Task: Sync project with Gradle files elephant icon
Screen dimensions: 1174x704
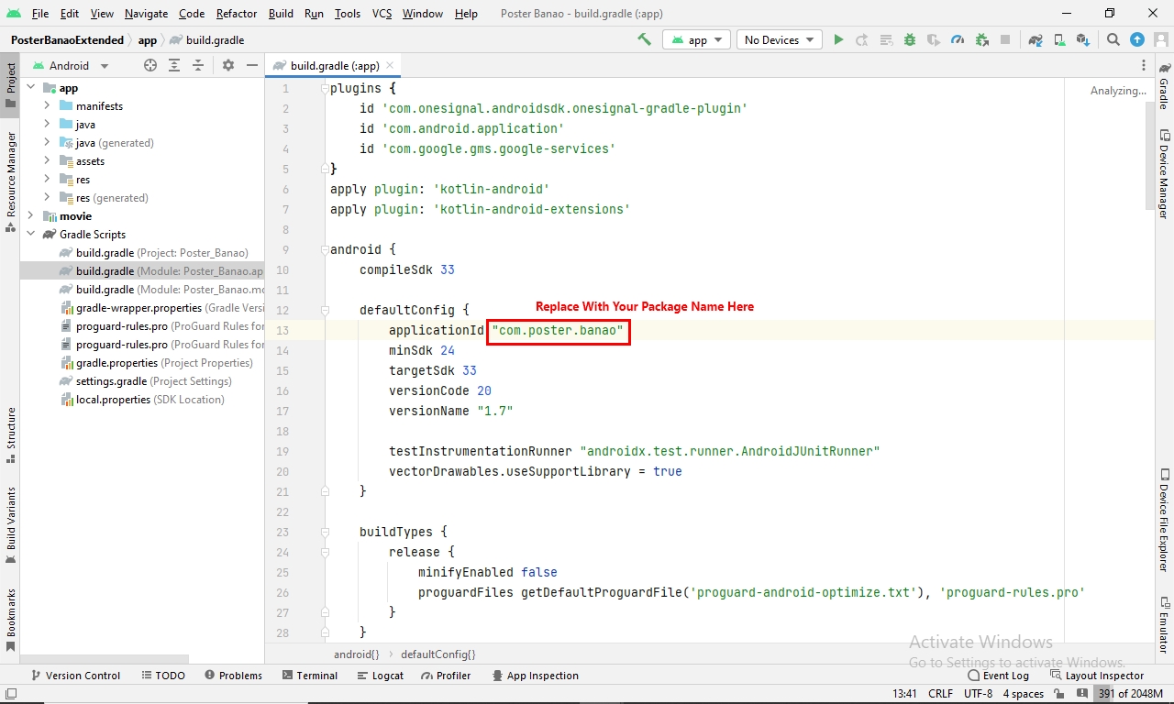Action: [1036, 39]
